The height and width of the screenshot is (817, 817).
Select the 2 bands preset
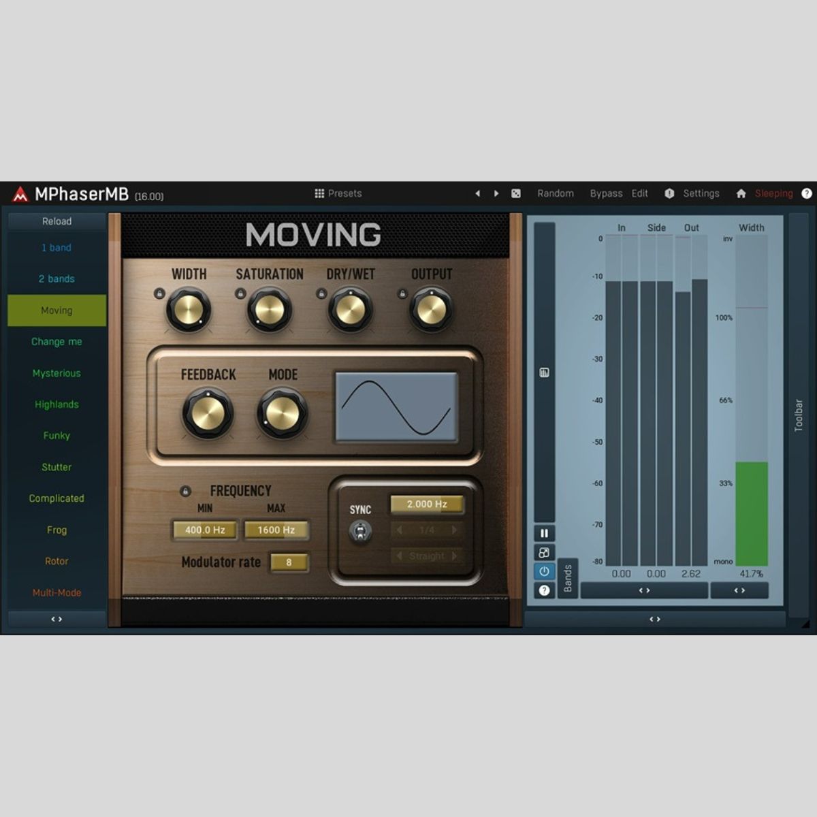point(57,279)
